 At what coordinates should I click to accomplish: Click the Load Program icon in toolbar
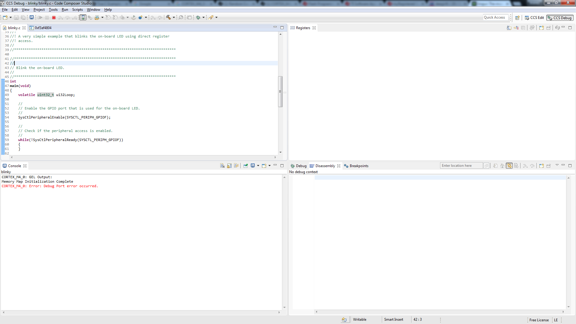point(97,18)
